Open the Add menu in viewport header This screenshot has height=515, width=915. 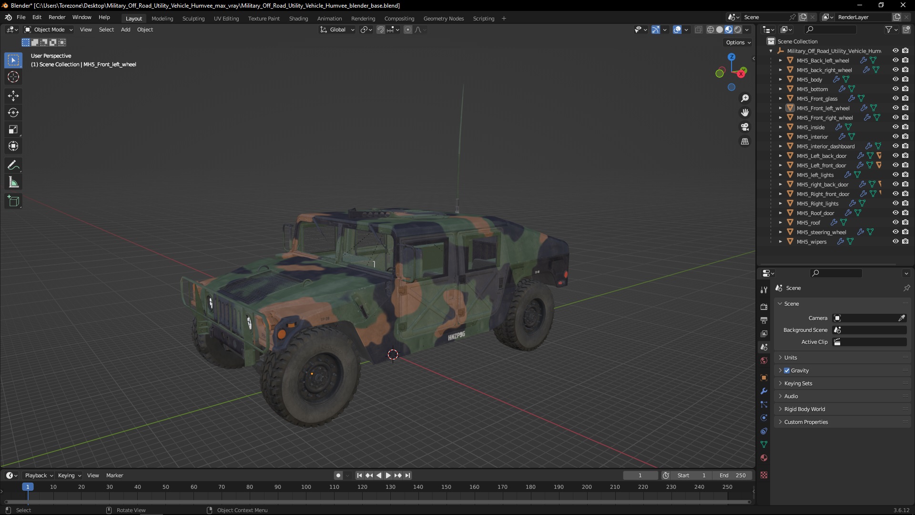[125, 30]
